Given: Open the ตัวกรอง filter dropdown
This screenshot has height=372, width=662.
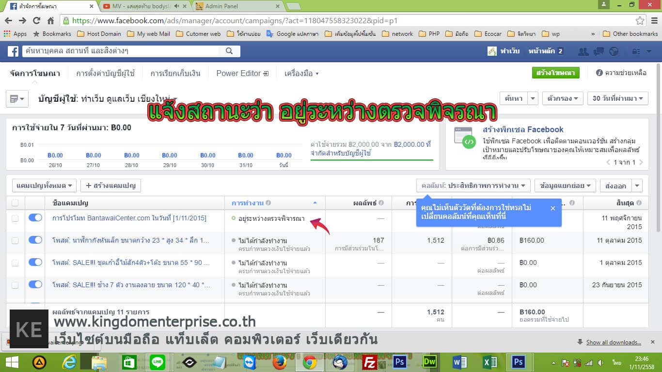Looking at the screenshot, I should (562, 98).
